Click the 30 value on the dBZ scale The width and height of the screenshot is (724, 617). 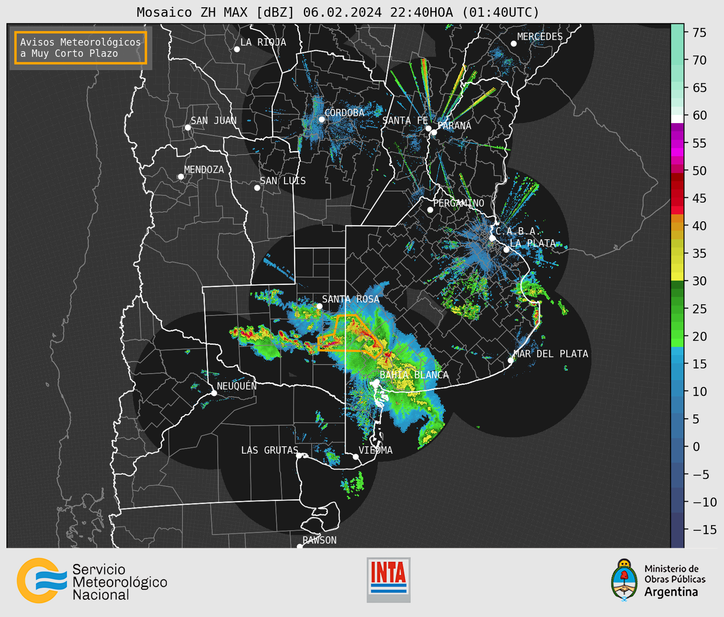tap(699, 281)
